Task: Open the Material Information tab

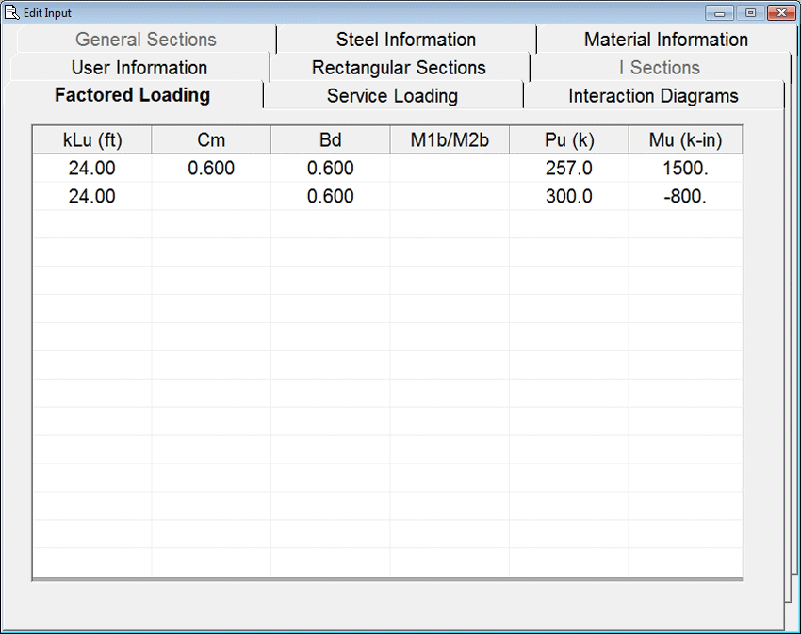Action: tap(665, 40)
